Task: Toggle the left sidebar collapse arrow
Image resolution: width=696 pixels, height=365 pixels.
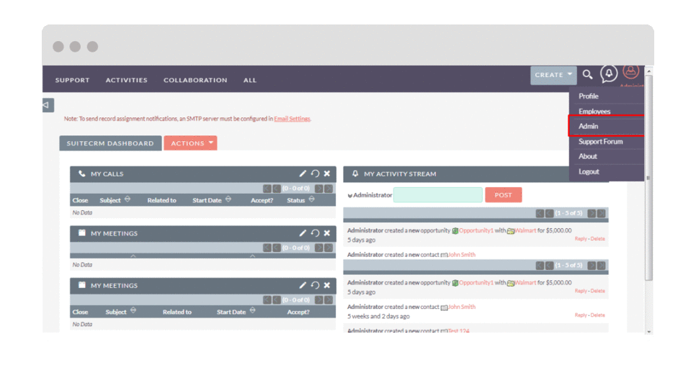Action: pos(47,105)
